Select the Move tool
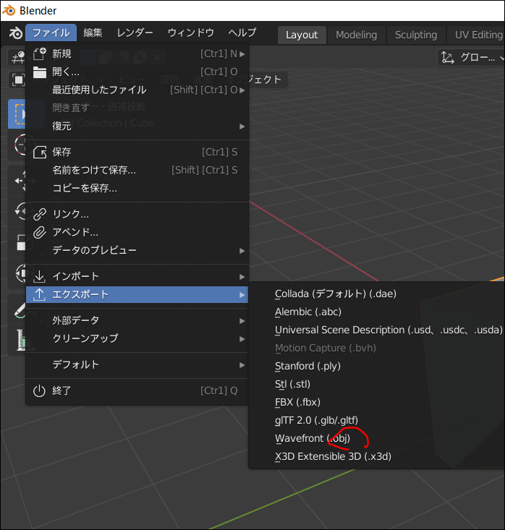This screenshot has width=505, height=530. coord(20,181)
